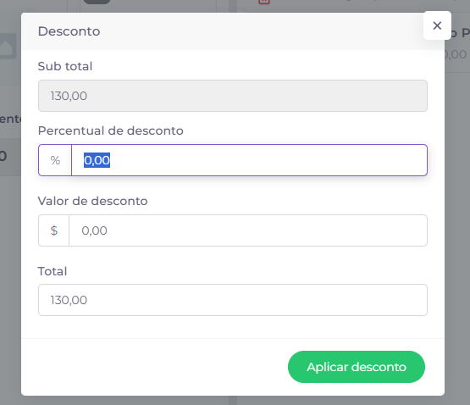Click the dimmed 0,00 amount at right
Image resolution: width=470 pixels, height=405 pixels.
(x=456, y=54)
